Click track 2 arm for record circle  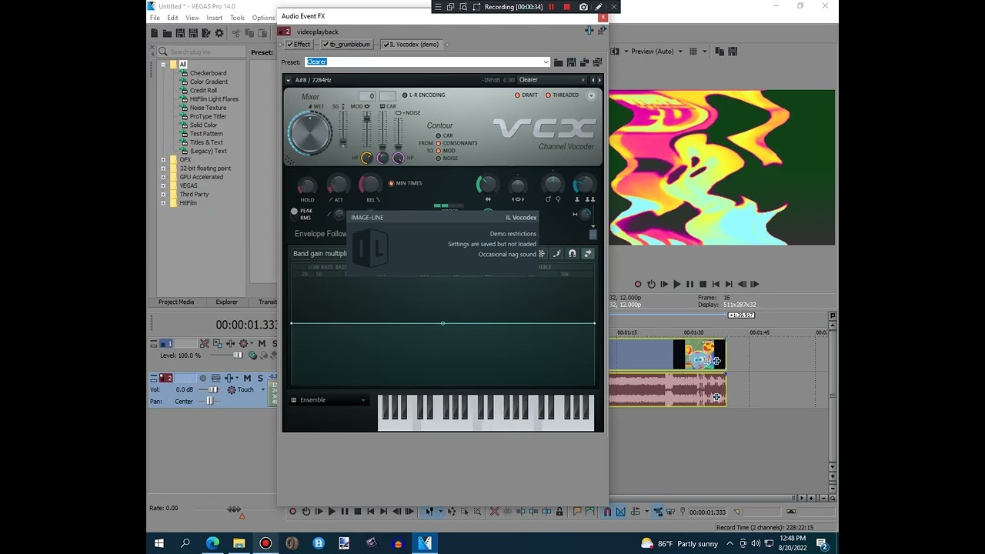click(x=203, y=378)
